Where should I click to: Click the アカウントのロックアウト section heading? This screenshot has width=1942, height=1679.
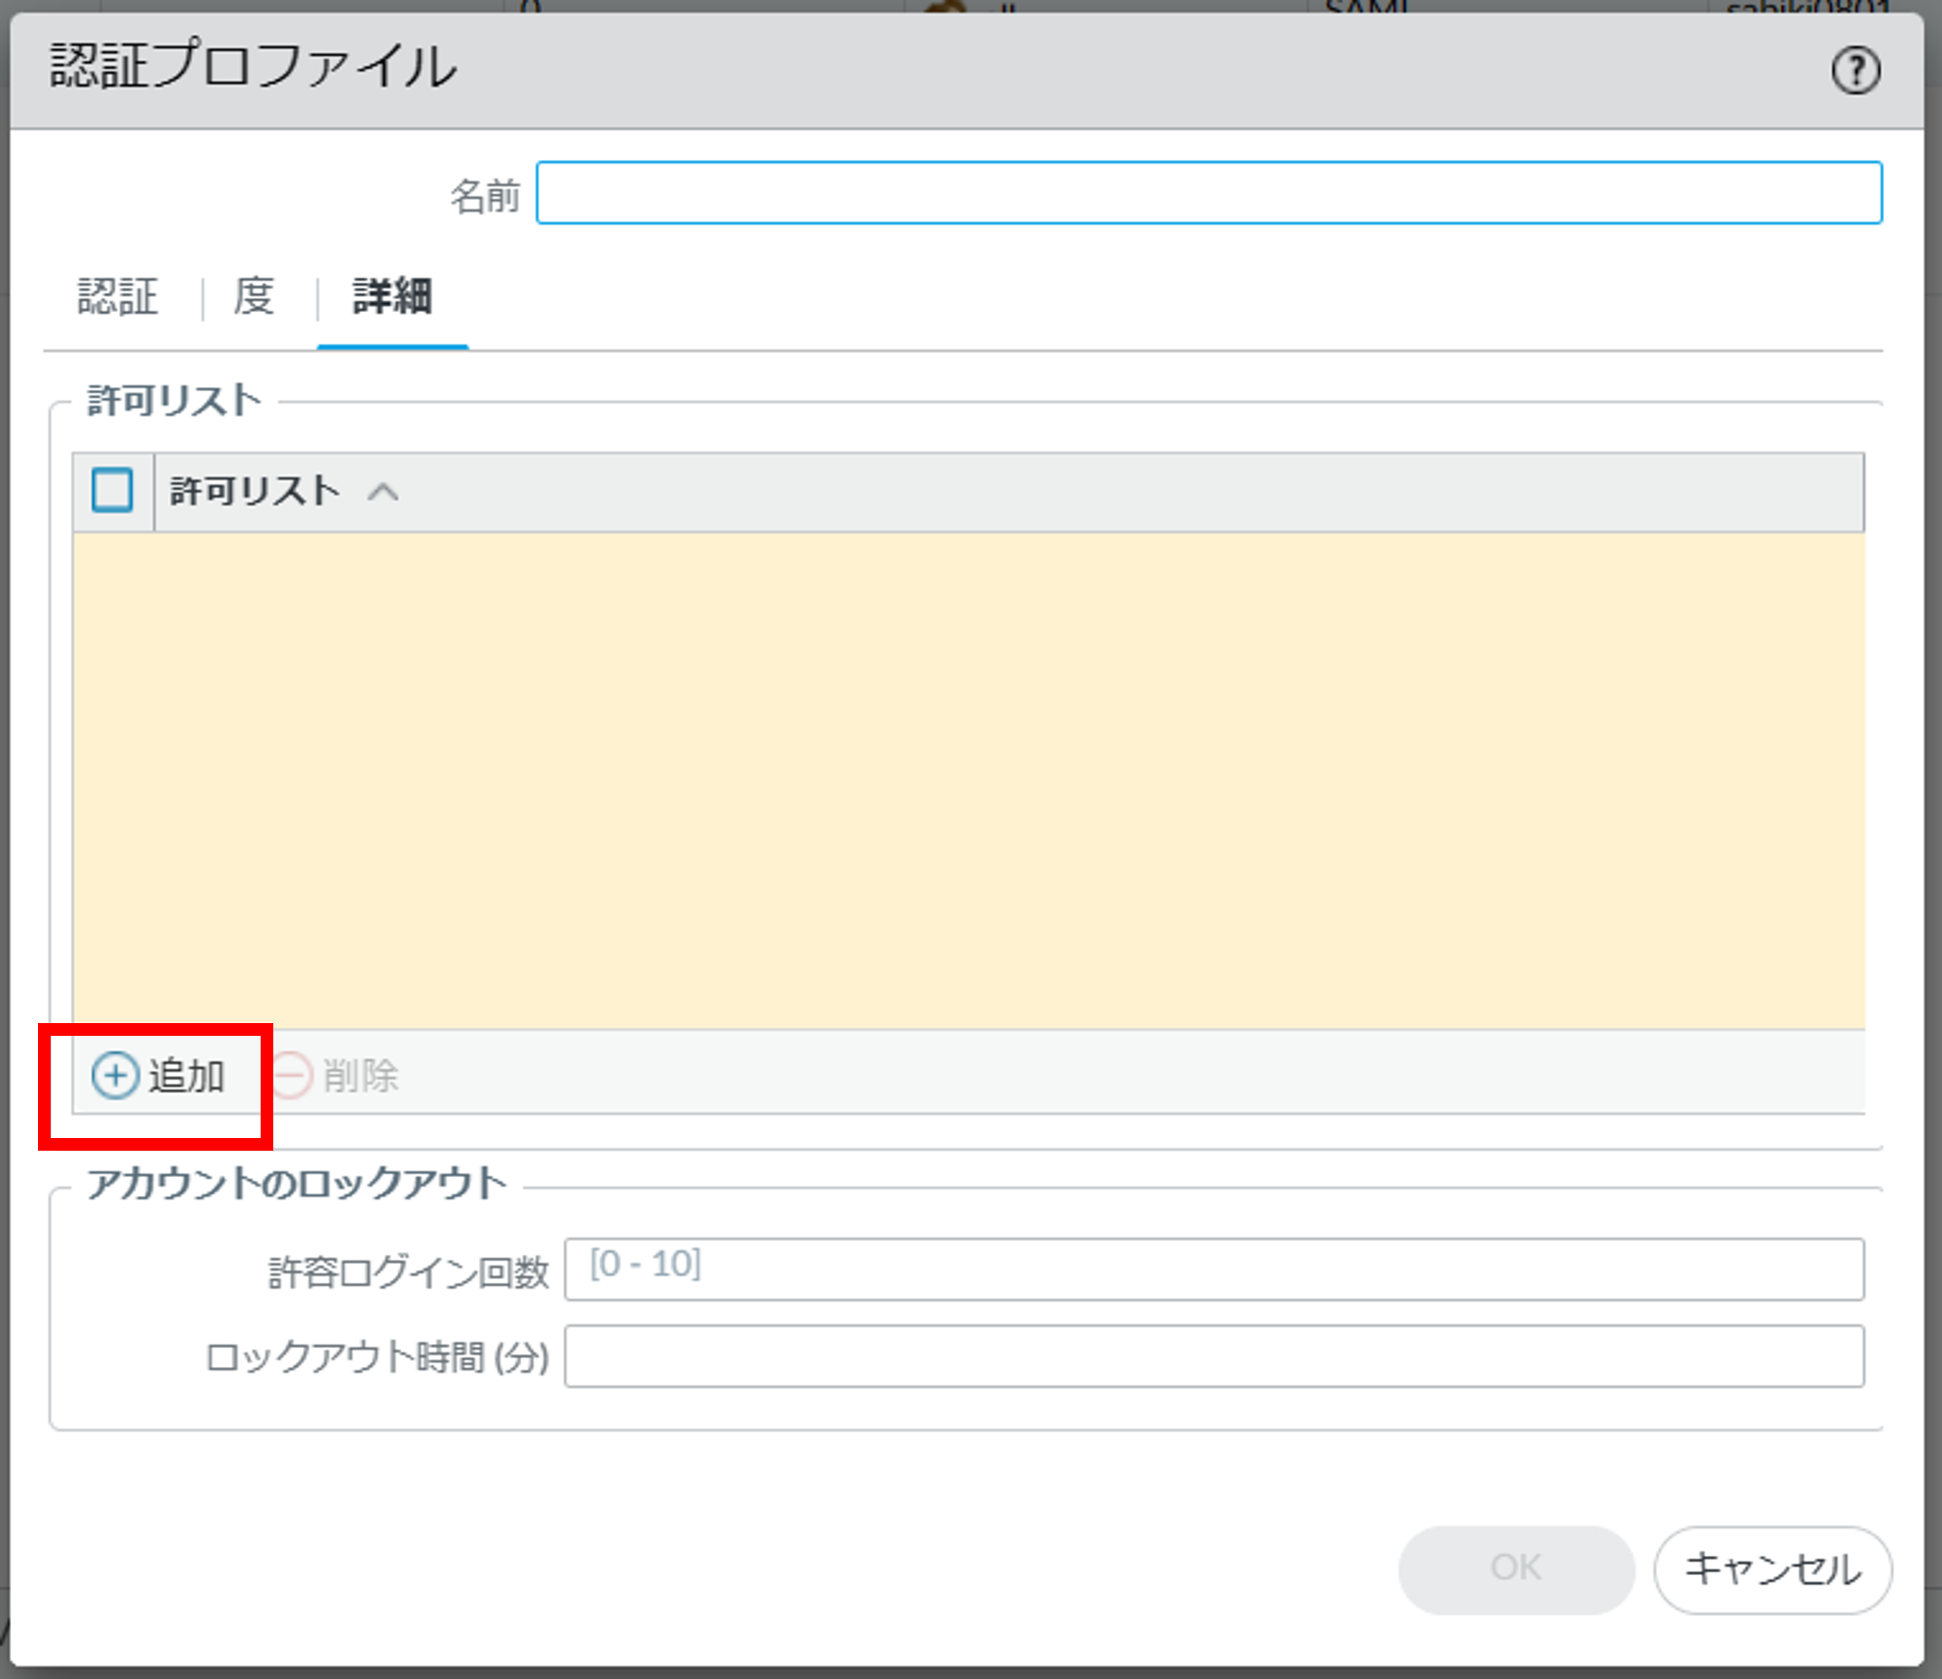coord(296,1183)
